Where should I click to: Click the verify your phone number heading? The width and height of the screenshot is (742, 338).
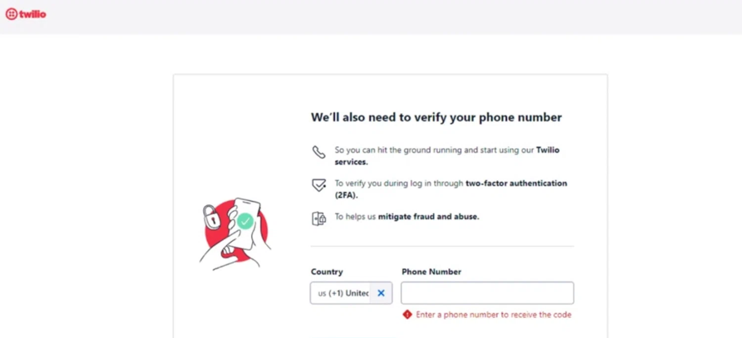[436, 117]
